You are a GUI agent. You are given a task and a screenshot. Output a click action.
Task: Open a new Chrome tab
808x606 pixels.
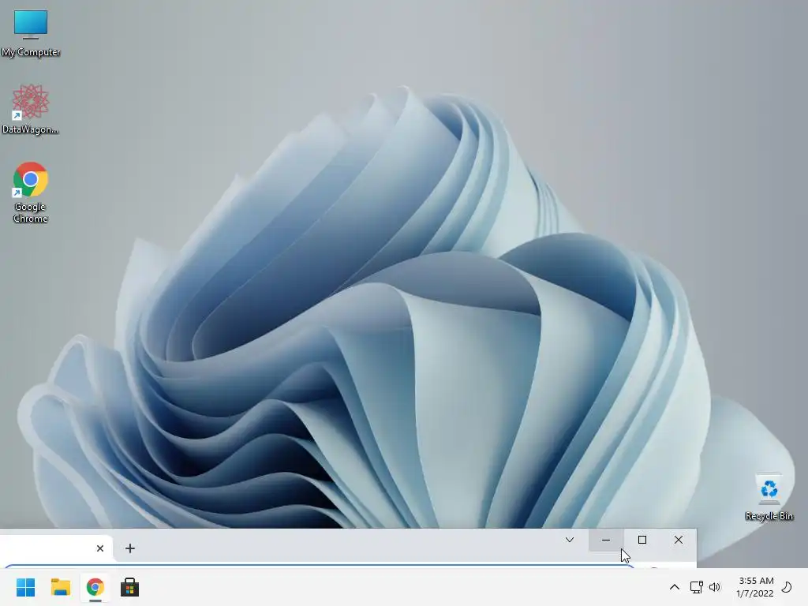click(x=130, y=548)
